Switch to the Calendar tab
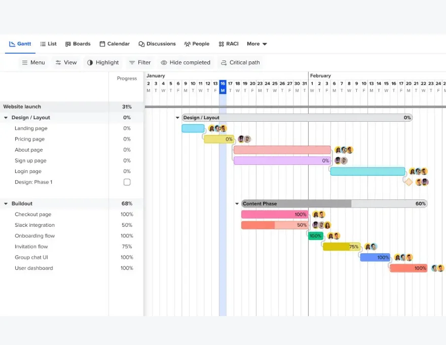 point(114,44)
